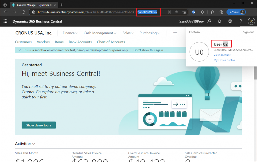This screenshot has height=162, width=257.
Task: Open the browser zoom magnifier icon
Action: coord(177,12)
